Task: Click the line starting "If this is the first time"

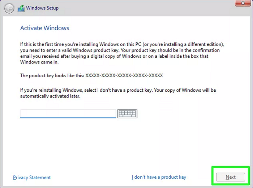Action: (x=122, y=44)
